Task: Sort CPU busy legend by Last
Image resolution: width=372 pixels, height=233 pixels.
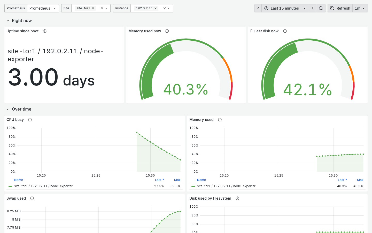Action: coord(159,180)
